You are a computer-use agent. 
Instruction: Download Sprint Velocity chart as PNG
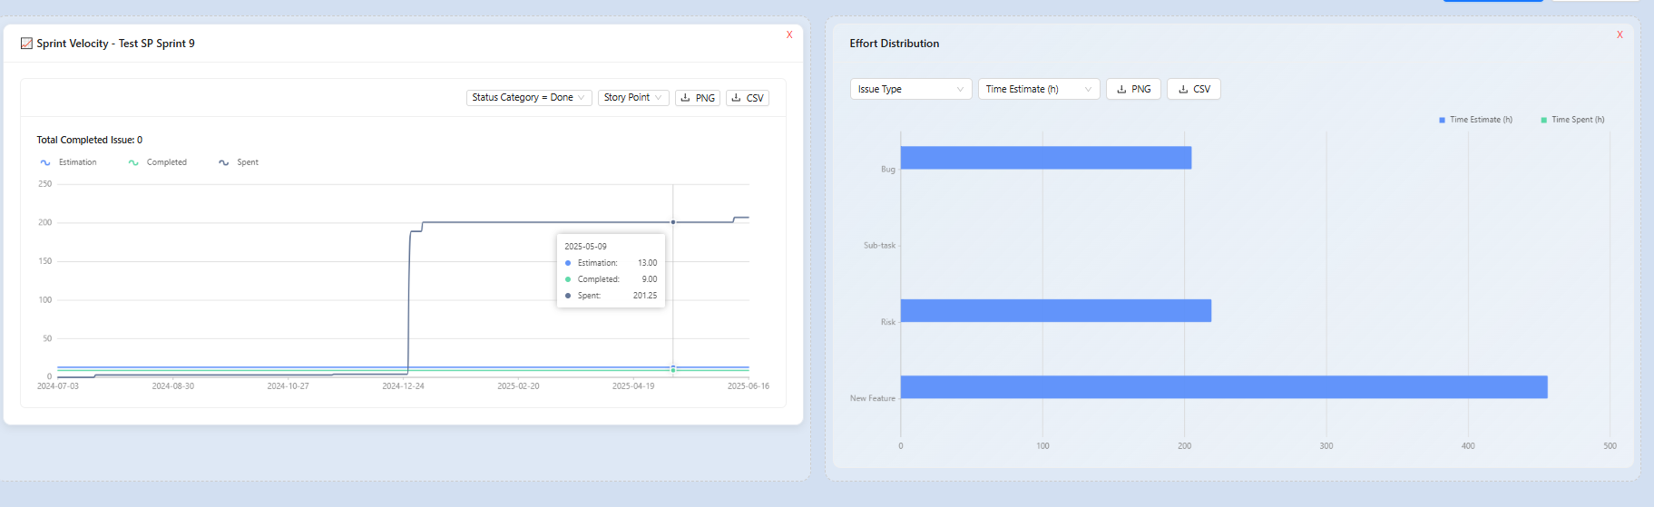point(698,98)
